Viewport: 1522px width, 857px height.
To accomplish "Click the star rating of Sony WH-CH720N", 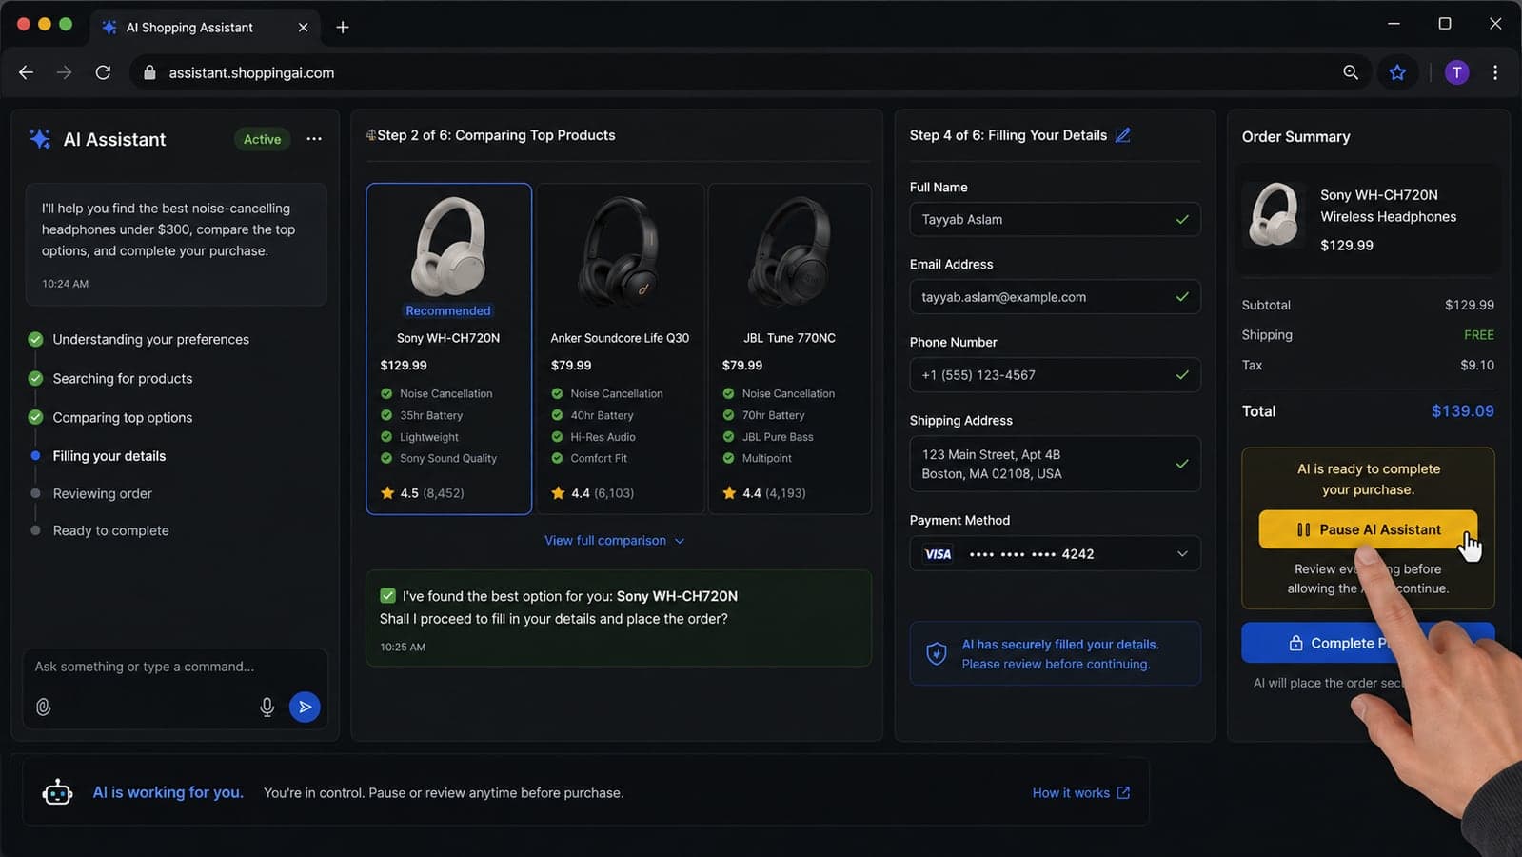I will coord(423,493).
